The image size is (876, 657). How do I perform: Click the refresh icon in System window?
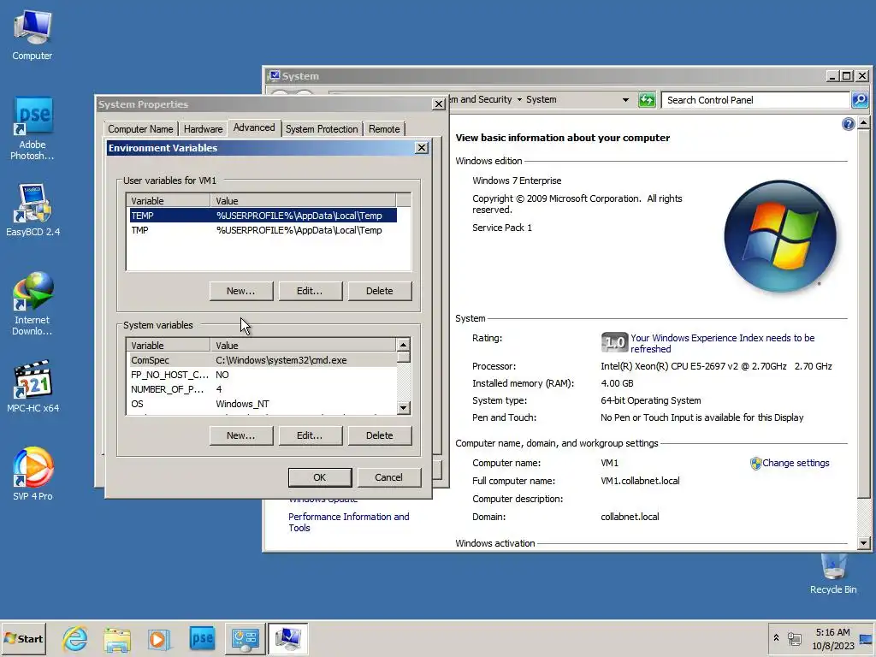(647, 100)
